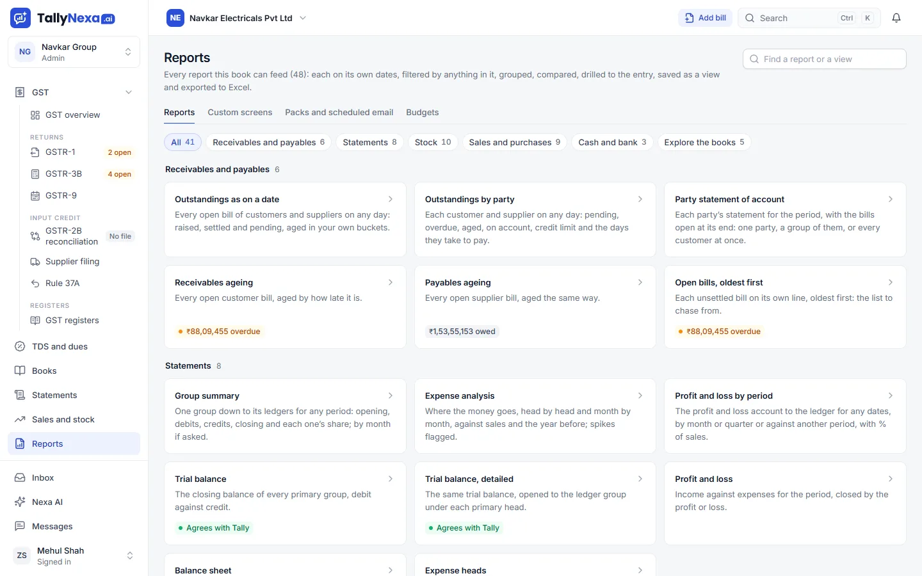
Task: Click the GSTR-1 return icon
Action: pos(35,152)
